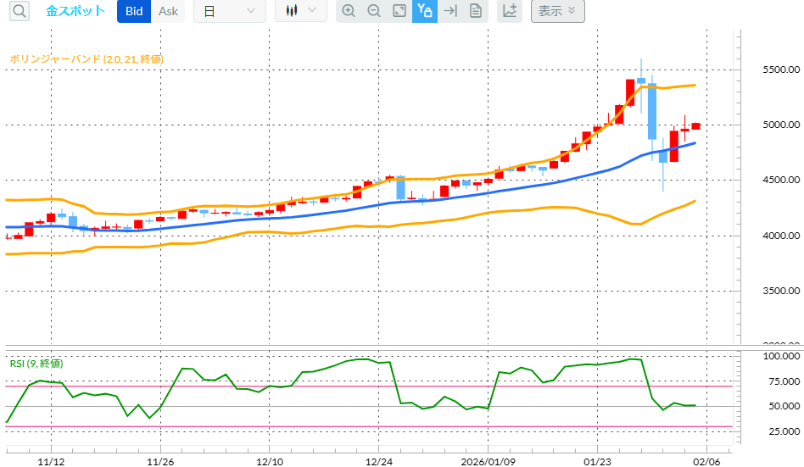Viewport: 804px width, 467px height.
Task: Fit chart to full screen view
Action: point(399,11)
